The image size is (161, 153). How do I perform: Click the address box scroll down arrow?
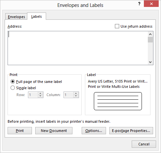[150, 62]
